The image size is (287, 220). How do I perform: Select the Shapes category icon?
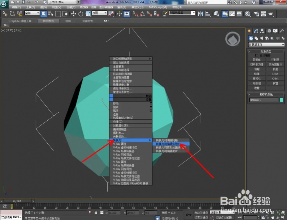(256, 38)
